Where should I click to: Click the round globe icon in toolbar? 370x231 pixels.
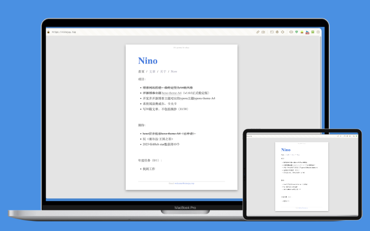[x=277, y=32]
